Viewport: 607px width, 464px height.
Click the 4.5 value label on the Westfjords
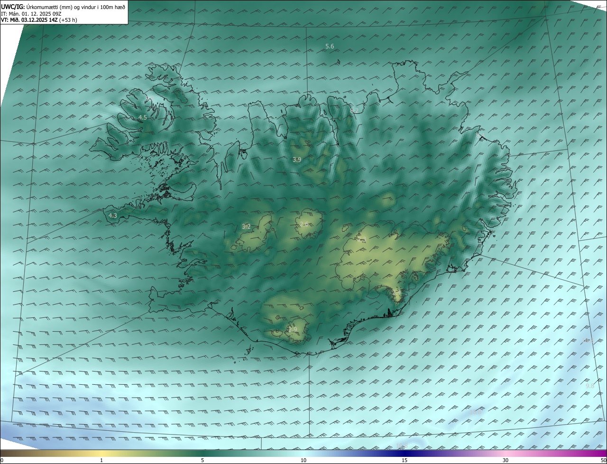coord(143,117)
